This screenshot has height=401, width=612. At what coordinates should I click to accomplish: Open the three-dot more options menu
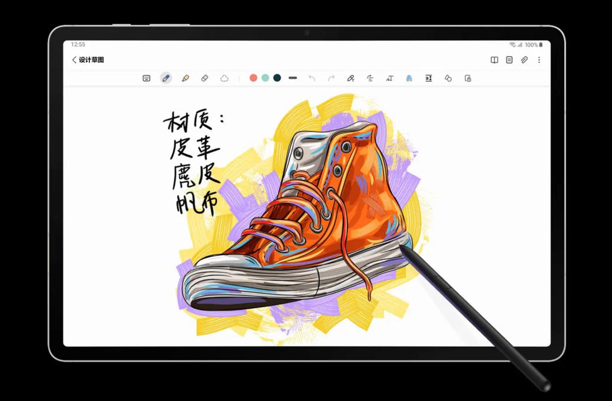[539, 60]
